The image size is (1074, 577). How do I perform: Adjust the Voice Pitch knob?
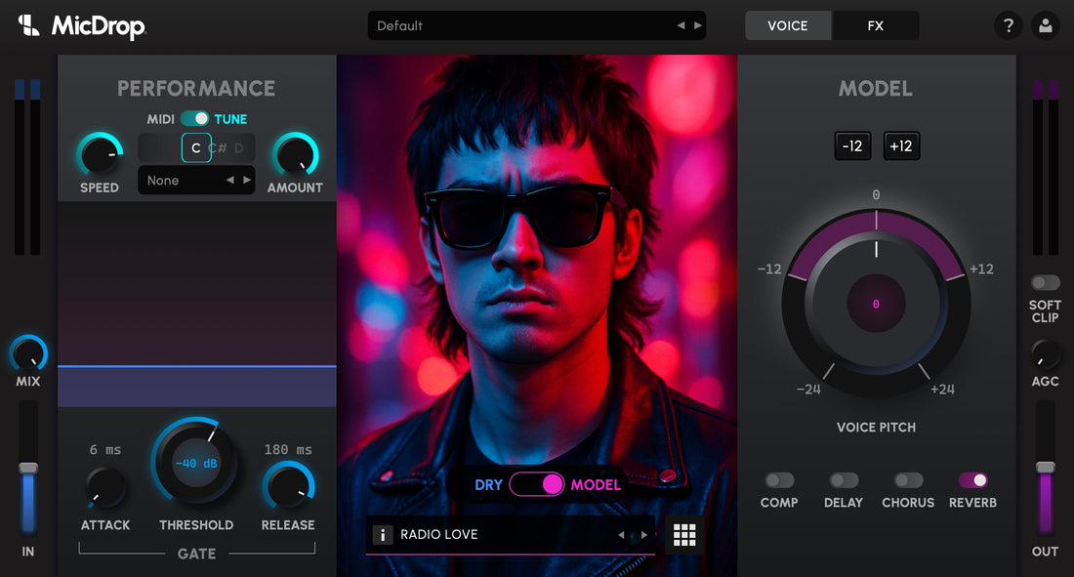[x=876, y=304]
